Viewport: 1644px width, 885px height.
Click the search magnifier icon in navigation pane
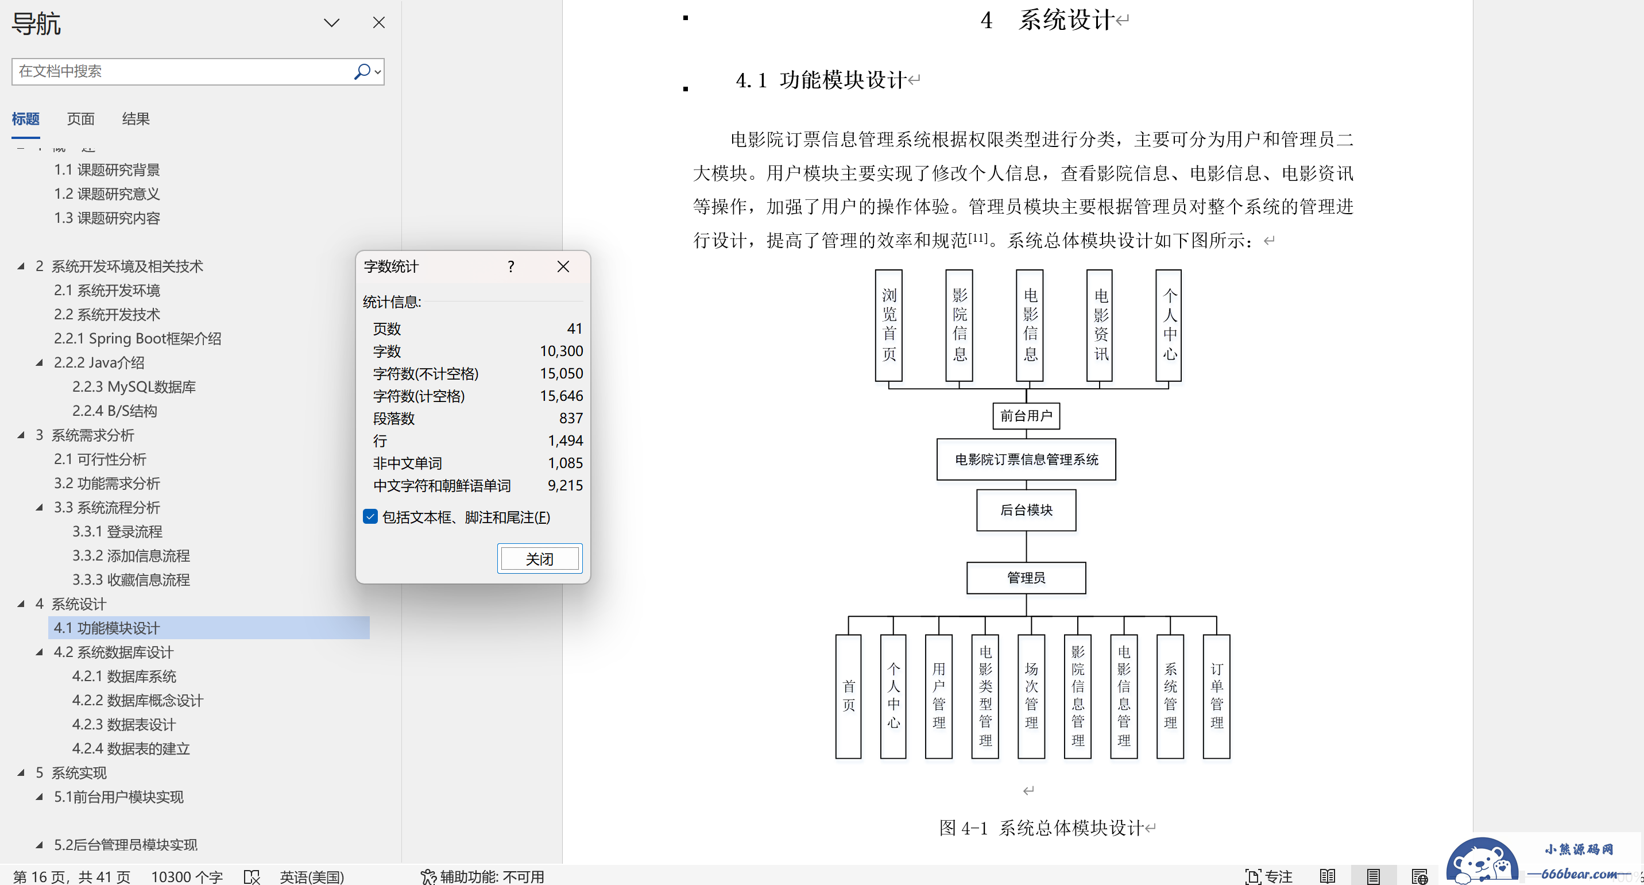(x=361, y=71)
